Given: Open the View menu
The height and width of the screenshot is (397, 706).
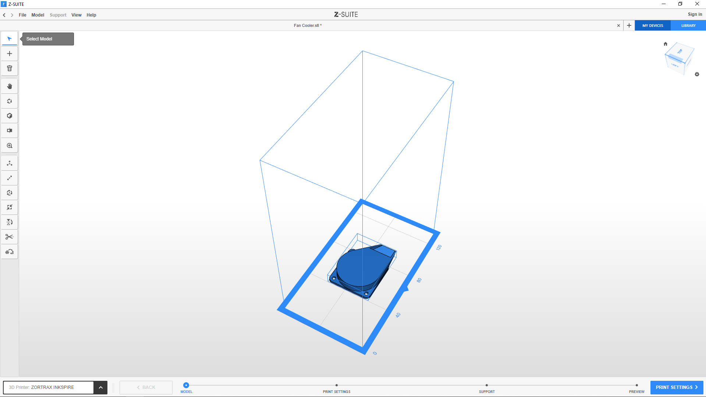Looking at the screenshot, I should pos(76,15).
